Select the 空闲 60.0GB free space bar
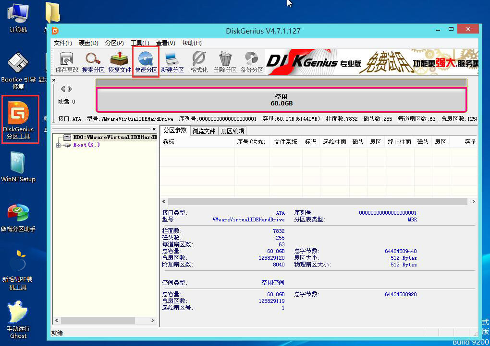This screenshot has width=490, height=346. pos(281,100)
